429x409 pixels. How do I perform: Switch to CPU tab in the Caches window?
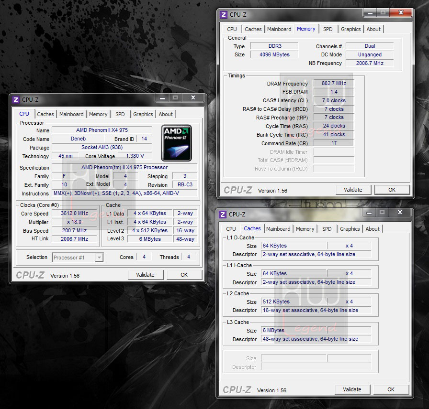tap(231, 229)
